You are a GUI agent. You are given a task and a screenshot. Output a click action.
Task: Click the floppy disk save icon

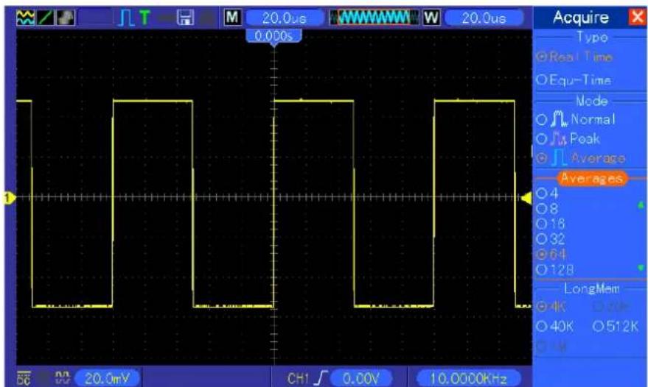tap(186, 18)
